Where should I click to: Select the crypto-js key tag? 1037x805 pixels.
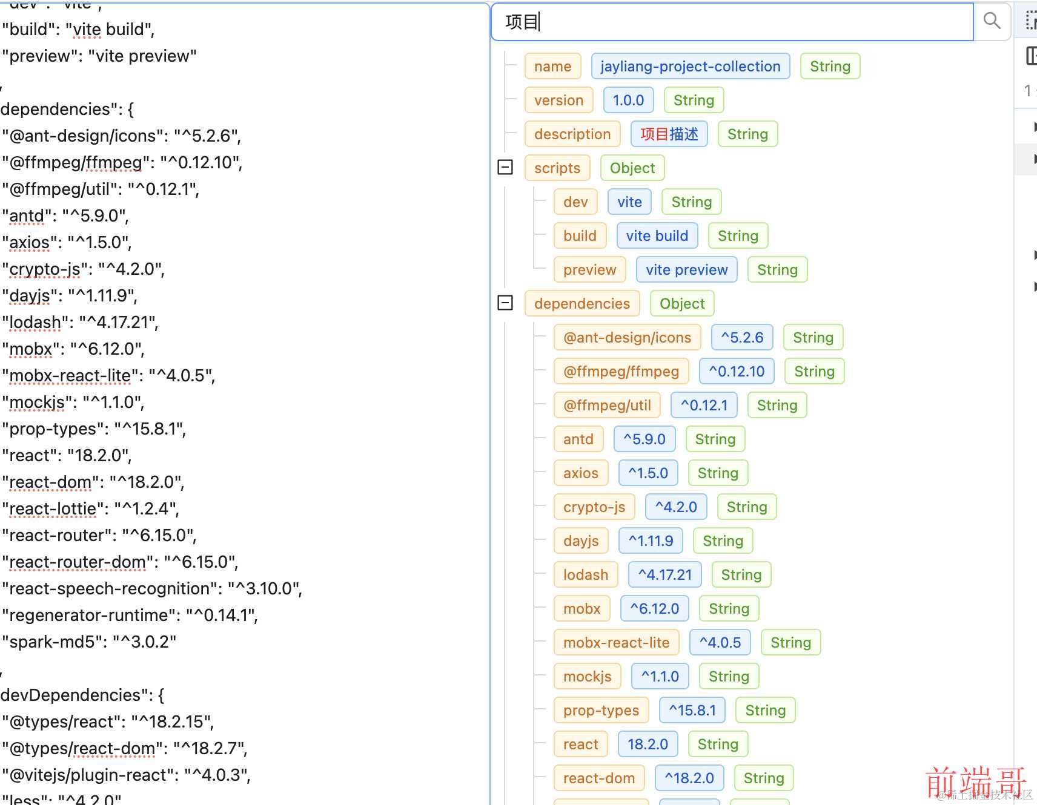click(x=594, y=507)
